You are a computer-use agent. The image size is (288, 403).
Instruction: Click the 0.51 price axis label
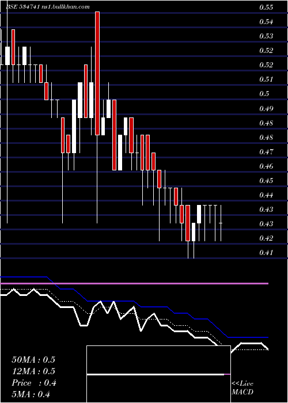(x=266, y=79)
